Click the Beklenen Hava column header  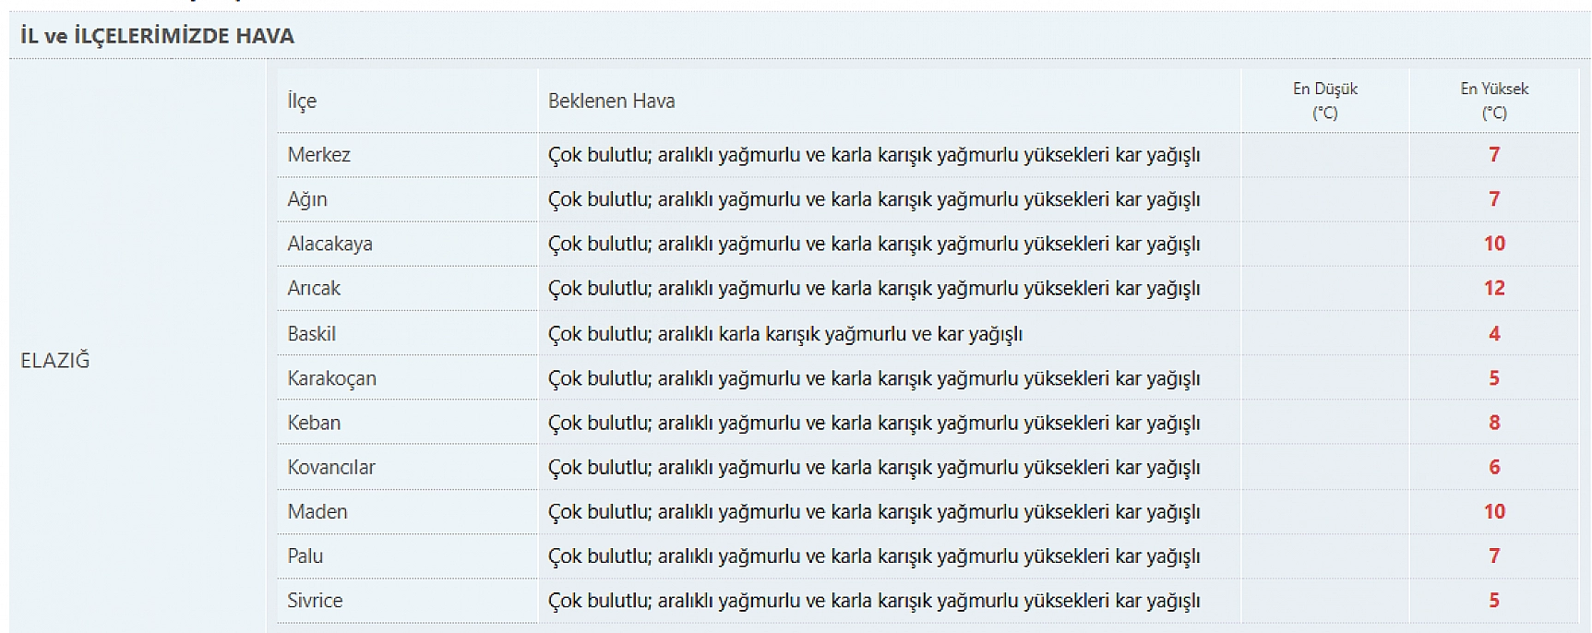pyautogui.click(x=611, y=101)
